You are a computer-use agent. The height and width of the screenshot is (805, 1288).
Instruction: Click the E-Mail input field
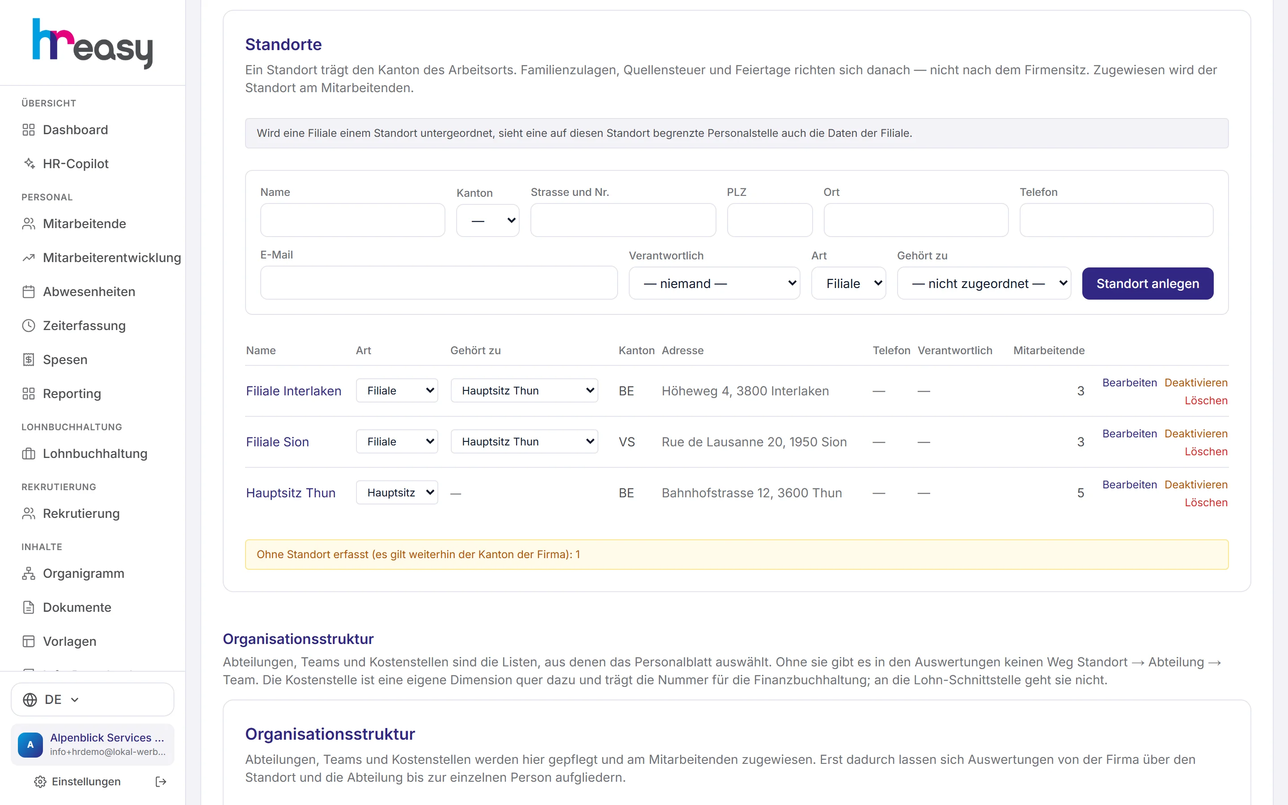click(439, 283)
